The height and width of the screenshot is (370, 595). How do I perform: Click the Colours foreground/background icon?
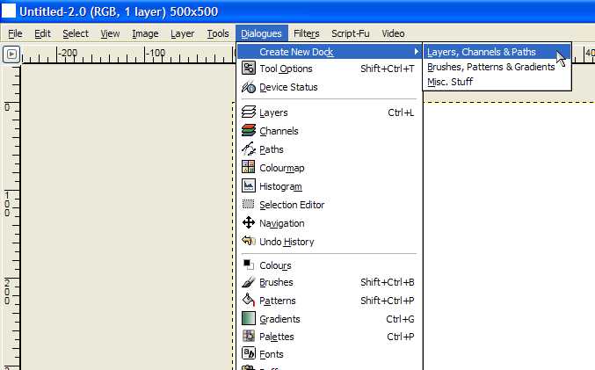click(x=249, y=265)
